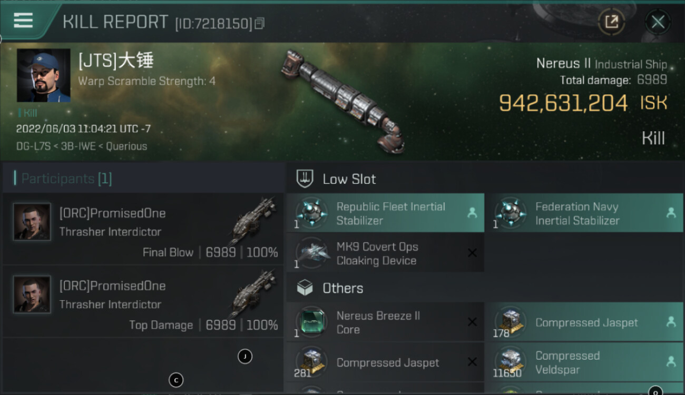Select Republic Fleet Inertial Stabilizer item

point(385,213)
